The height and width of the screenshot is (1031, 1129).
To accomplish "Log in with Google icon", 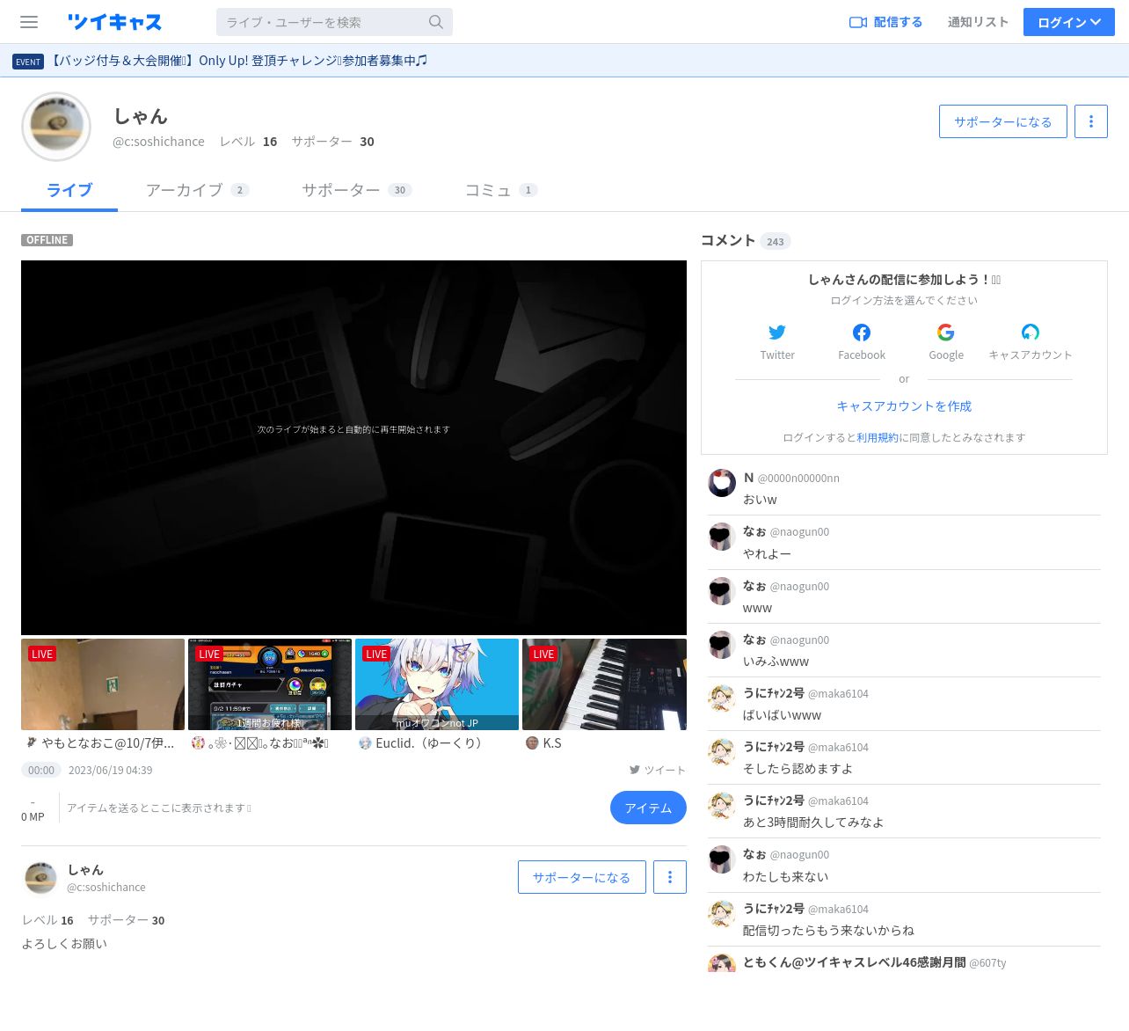I will coord(946,333).
